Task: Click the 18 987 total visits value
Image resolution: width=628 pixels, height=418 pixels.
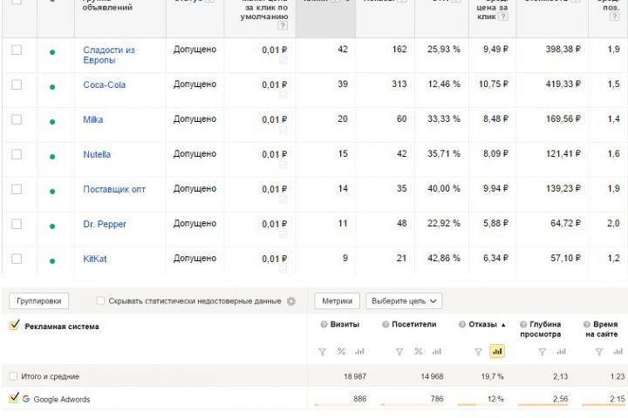Action: coord(355,376)
